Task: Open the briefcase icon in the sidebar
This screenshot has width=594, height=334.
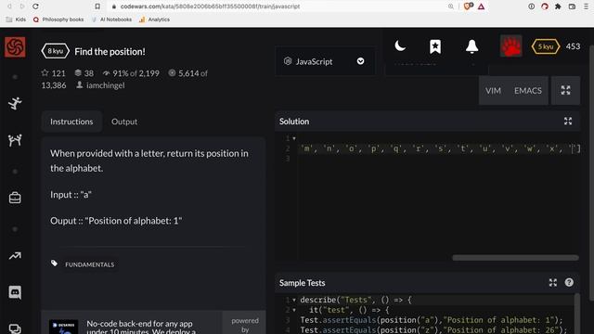Action: [x=15, y=198]
